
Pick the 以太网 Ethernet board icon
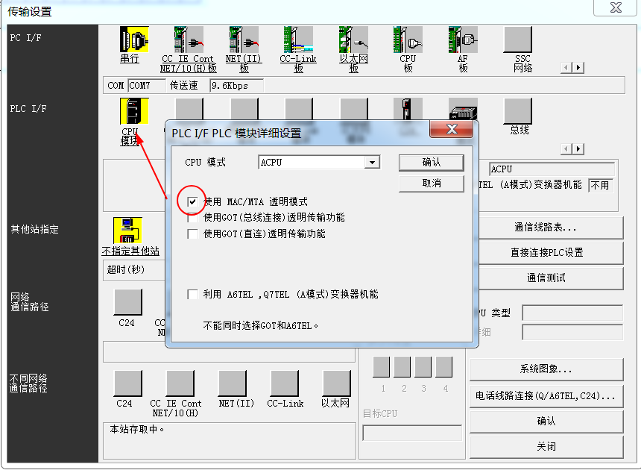pos(353,40)
